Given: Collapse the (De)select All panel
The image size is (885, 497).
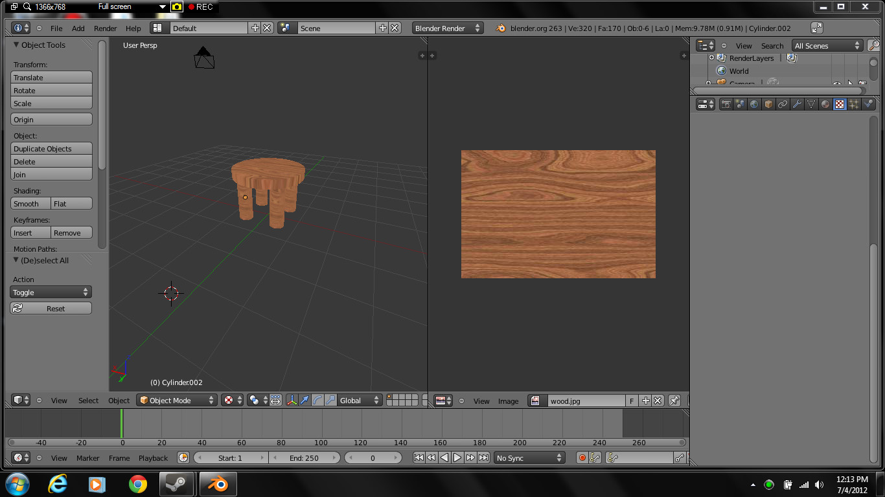Looking at the screenshot, I should (x=17, y=260).
